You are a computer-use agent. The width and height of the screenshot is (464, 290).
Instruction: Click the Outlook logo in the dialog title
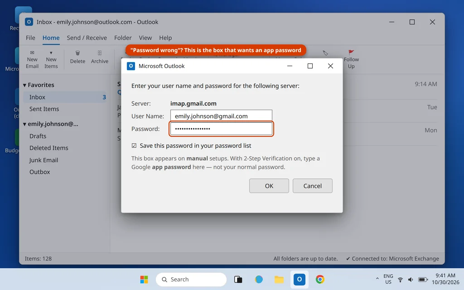131,66
